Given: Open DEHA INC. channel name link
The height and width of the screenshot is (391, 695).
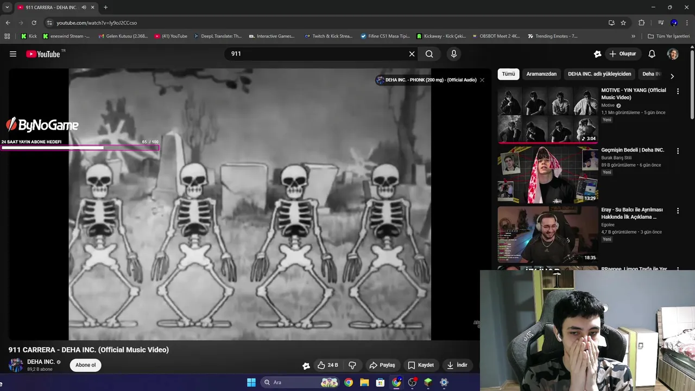Looking at the screenshot, I should pos(41,362).
